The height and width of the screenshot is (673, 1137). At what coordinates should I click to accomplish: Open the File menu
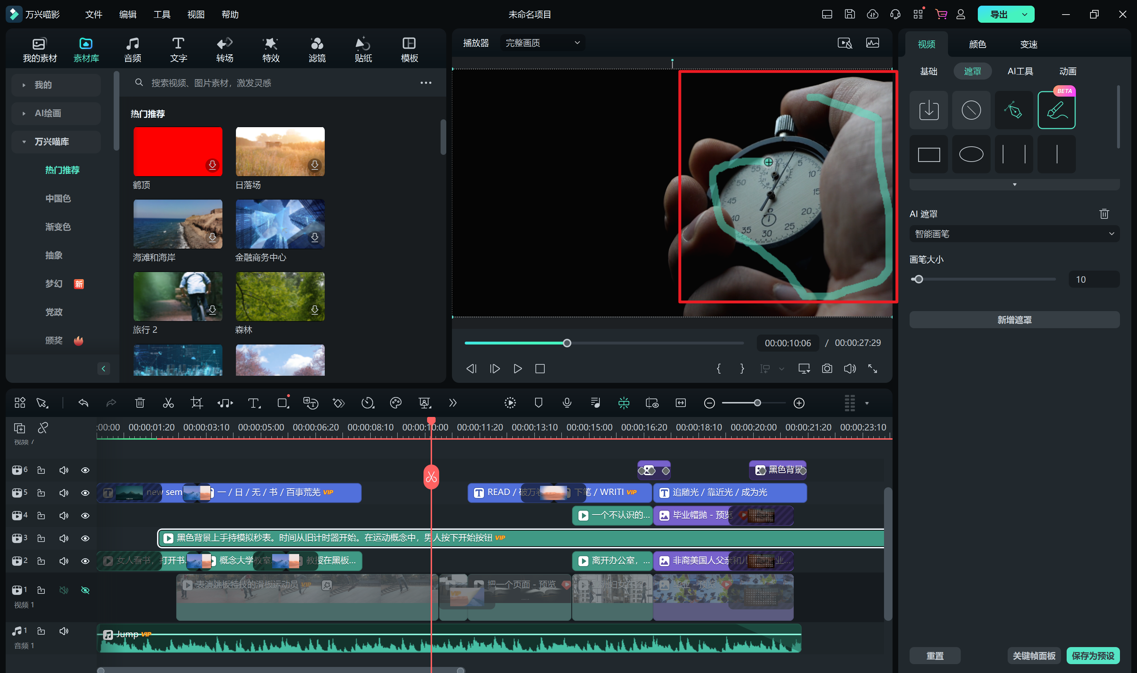coord(93,15)
